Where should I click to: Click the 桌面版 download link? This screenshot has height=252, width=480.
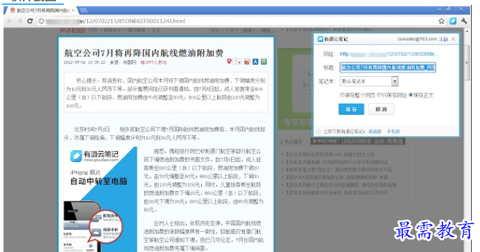[x=375, y=132]
